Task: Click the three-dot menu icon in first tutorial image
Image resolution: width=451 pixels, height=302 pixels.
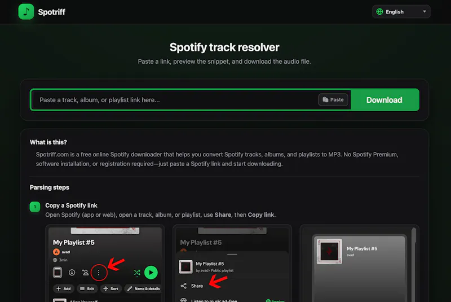Action: pyautogui.click(x=99, y=272)
